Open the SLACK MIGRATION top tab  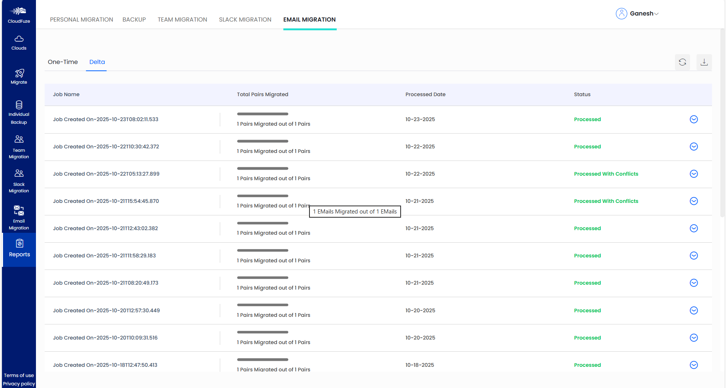pyautogui.click(x=245, y=20)
